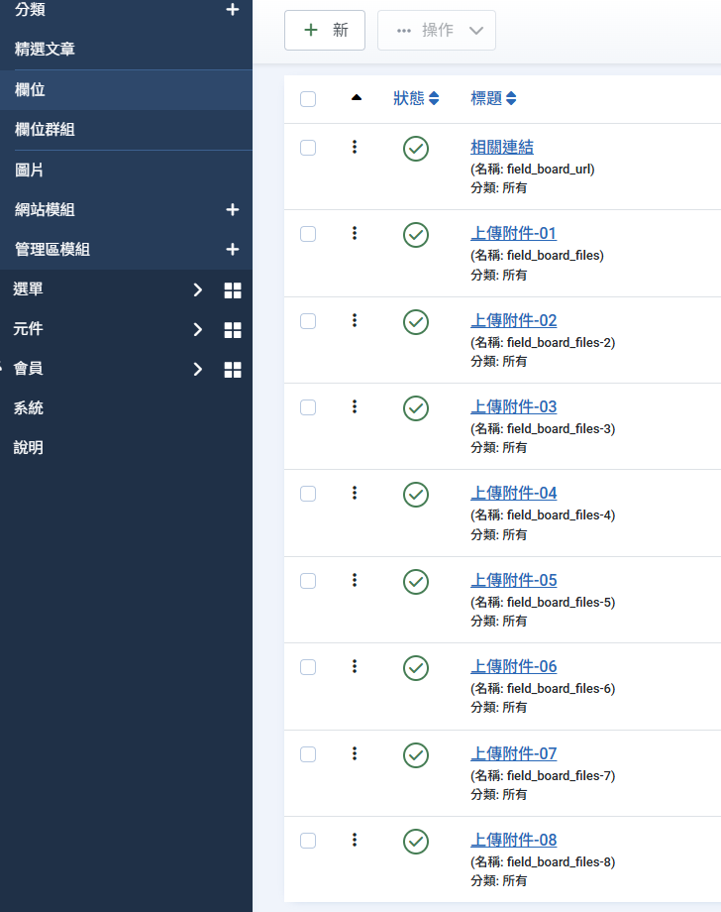
Task: Click the plus icon beside 網站模組
Action: (233, 210)
